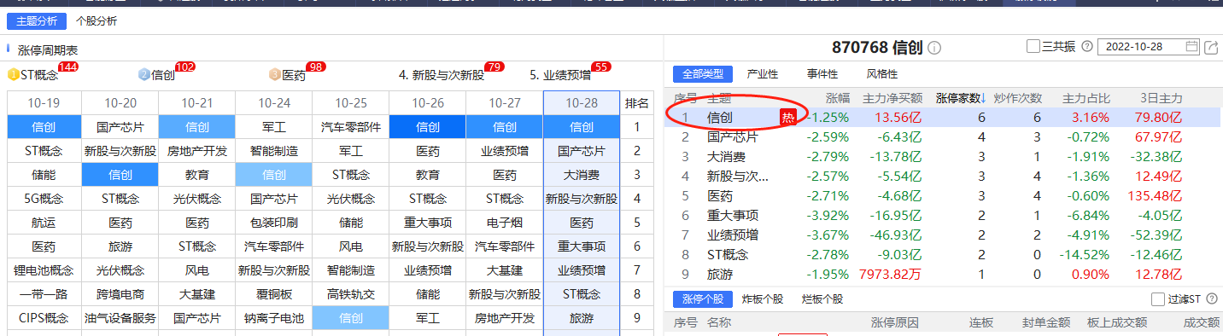Image resolution: width=1223 pixels, height=336 pixels.
Task: Enable the 三共振 checkbox
Action: pyautogui.click(x=1033, y=47)
